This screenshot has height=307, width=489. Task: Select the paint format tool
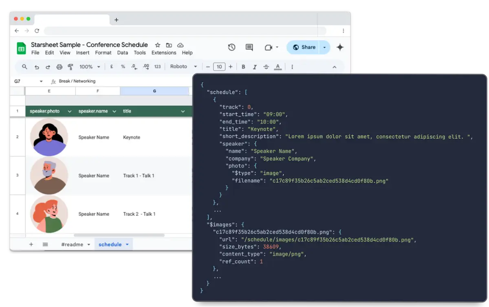(70, 67)
